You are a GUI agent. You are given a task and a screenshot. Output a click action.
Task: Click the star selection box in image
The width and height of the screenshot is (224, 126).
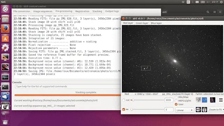tap(146, 68)
